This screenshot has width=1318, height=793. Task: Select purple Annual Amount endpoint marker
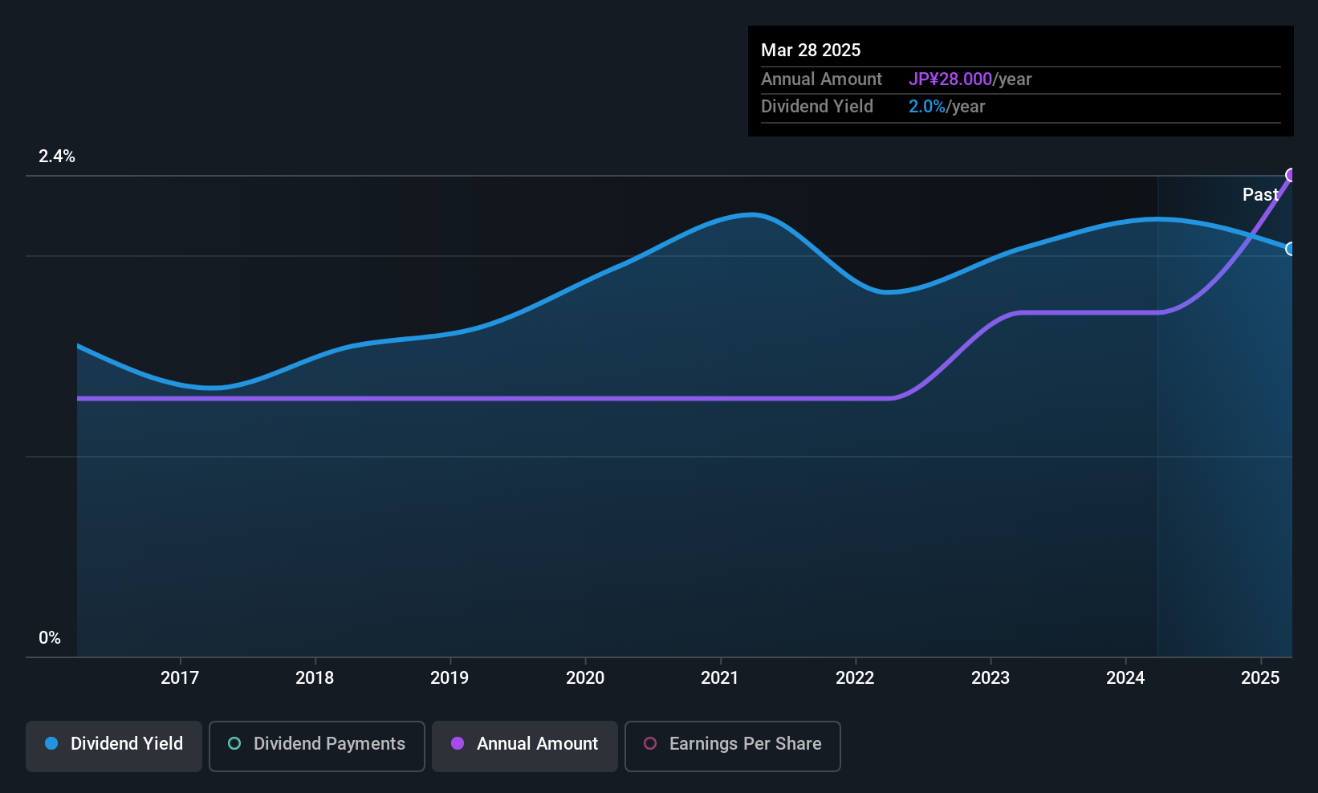point(1292,175)
